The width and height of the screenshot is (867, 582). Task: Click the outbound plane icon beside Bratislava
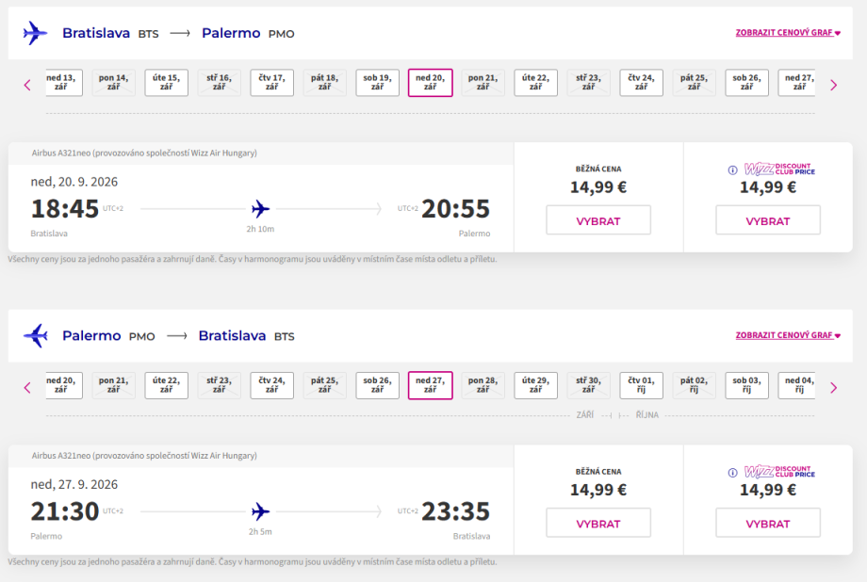pos(35,33)
